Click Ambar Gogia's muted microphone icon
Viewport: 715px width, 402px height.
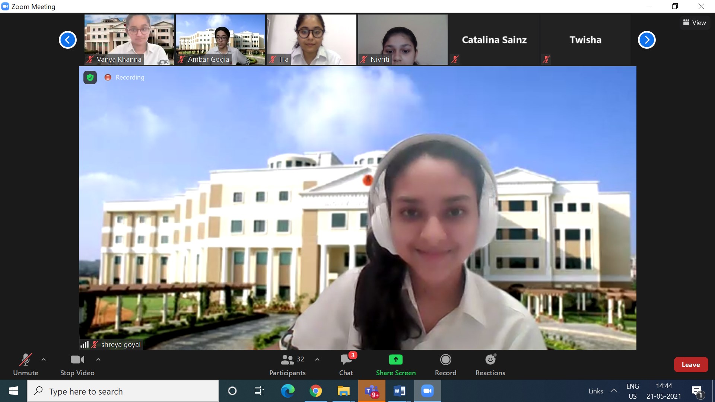click(x=181, y=59)
